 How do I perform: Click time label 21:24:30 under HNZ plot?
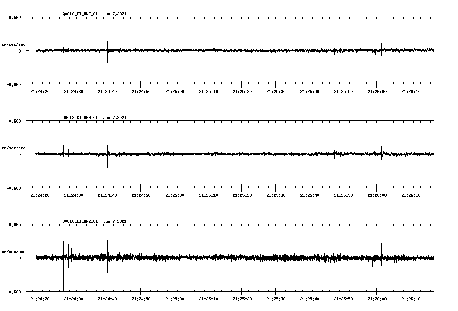[74, 299]
